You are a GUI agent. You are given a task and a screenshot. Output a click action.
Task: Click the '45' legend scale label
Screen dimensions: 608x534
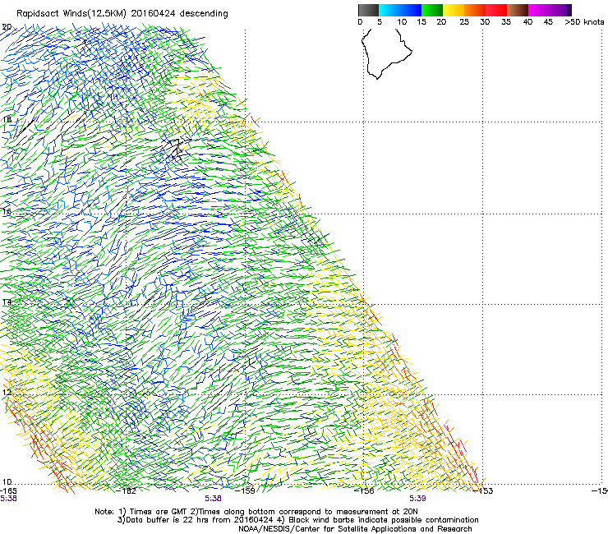(548, 22)
